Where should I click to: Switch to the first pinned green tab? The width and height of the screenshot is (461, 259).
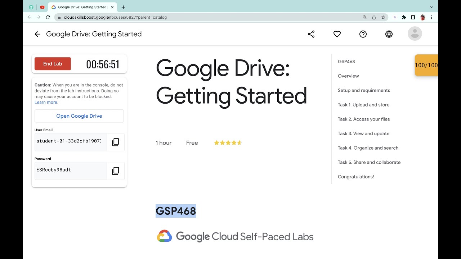31,7
